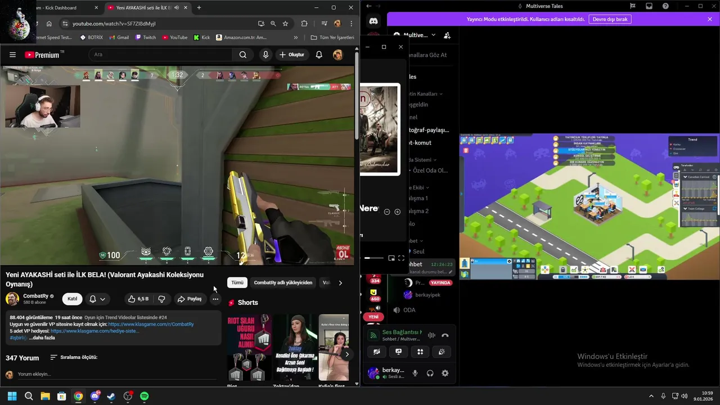Click the Oluştur create button
This screenshot has height=405, width=720.
(x=292, y=55)
